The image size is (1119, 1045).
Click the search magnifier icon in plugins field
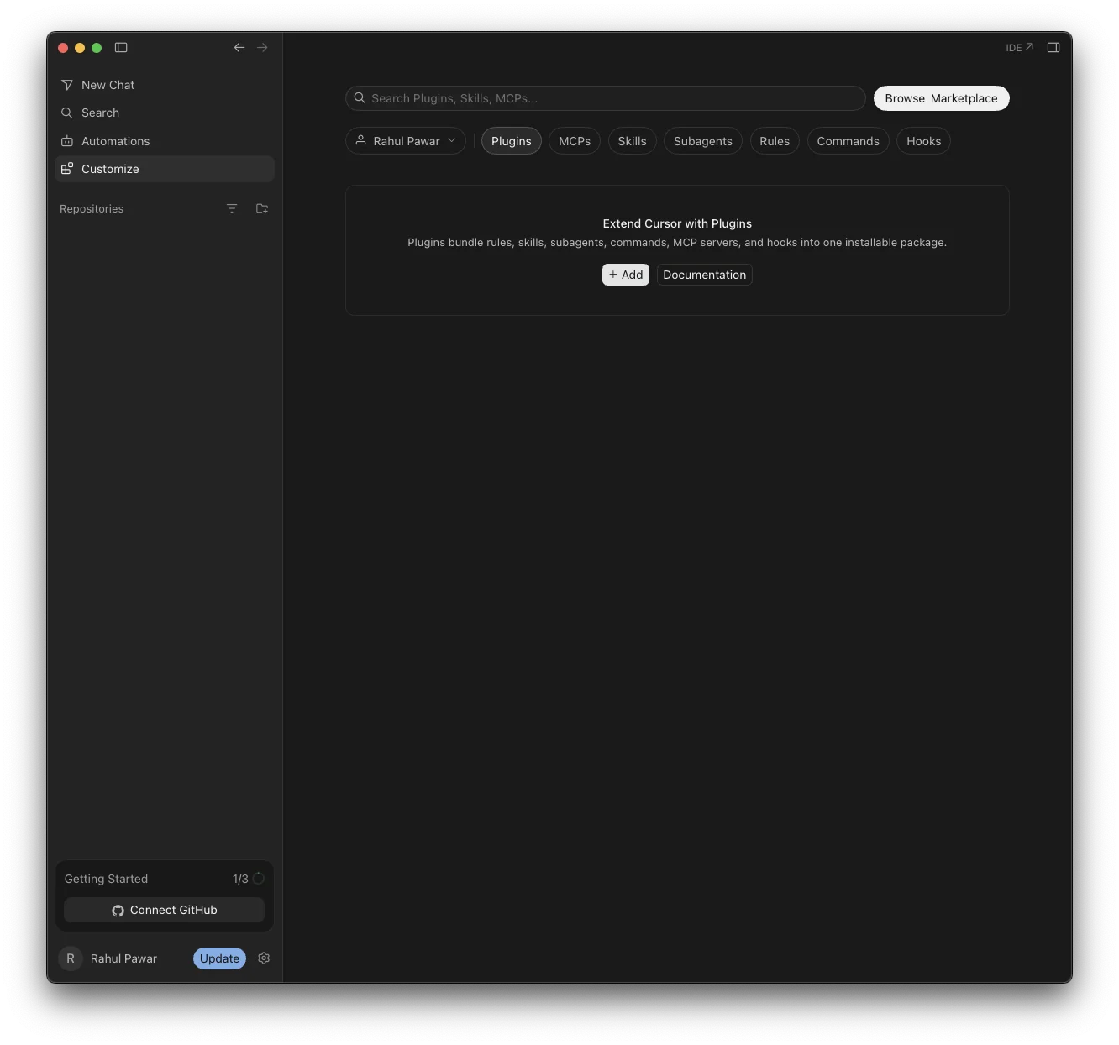[360, 98]
